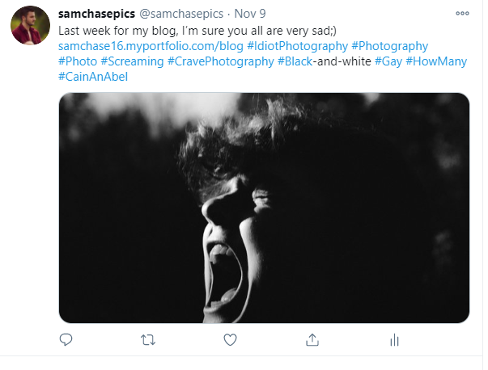Open the @samchasepics handle

181,14
